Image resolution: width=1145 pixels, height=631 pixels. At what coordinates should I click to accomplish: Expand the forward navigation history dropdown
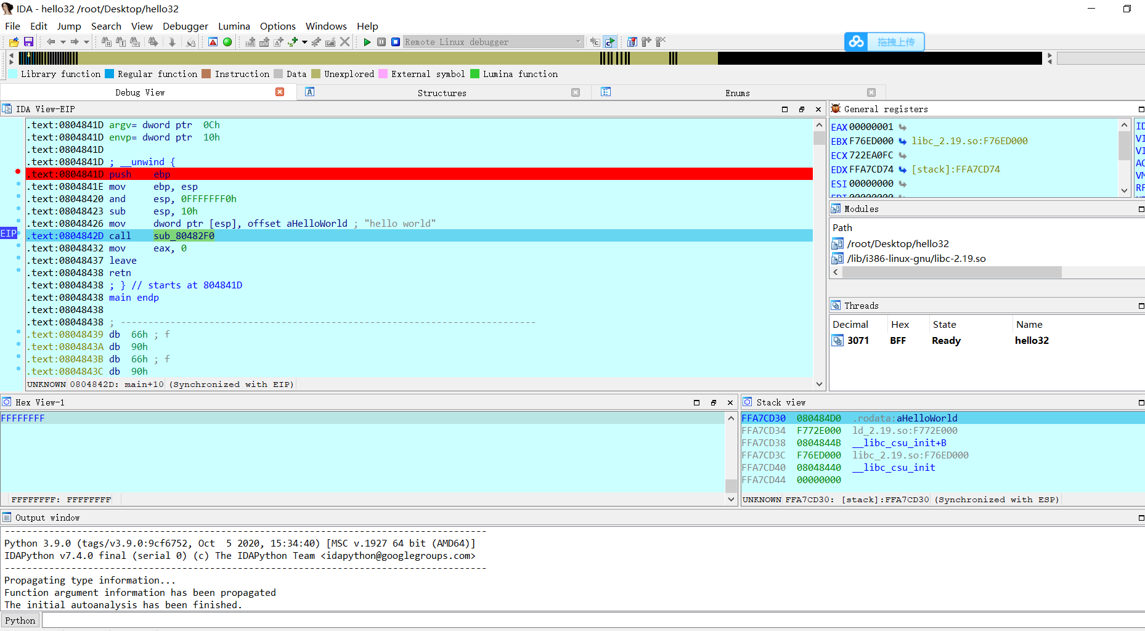pyautogui.click(x=86, y=42)
